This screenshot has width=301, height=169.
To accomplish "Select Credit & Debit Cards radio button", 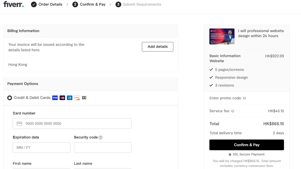I will pyautogui.click(x=10, y=98).
